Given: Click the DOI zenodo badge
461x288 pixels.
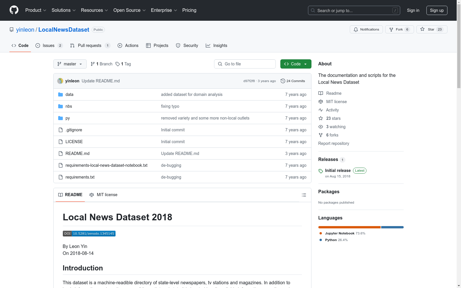Looking at the screenshot, I should 89,234.
